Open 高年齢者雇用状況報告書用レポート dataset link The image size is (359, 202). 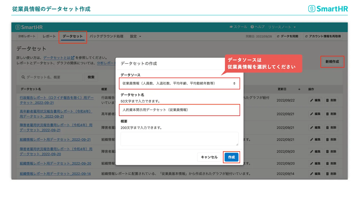56,114
